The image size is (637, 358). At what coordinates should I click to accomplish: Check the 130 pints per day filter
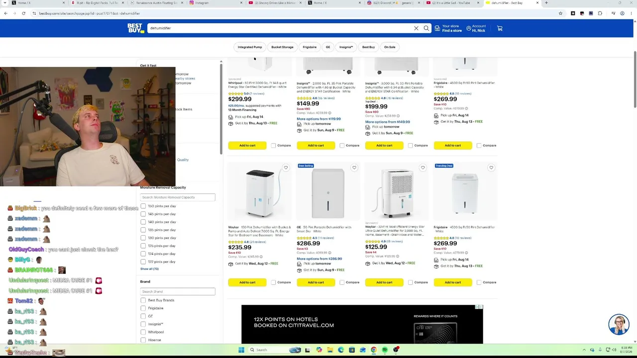point(143,238)
